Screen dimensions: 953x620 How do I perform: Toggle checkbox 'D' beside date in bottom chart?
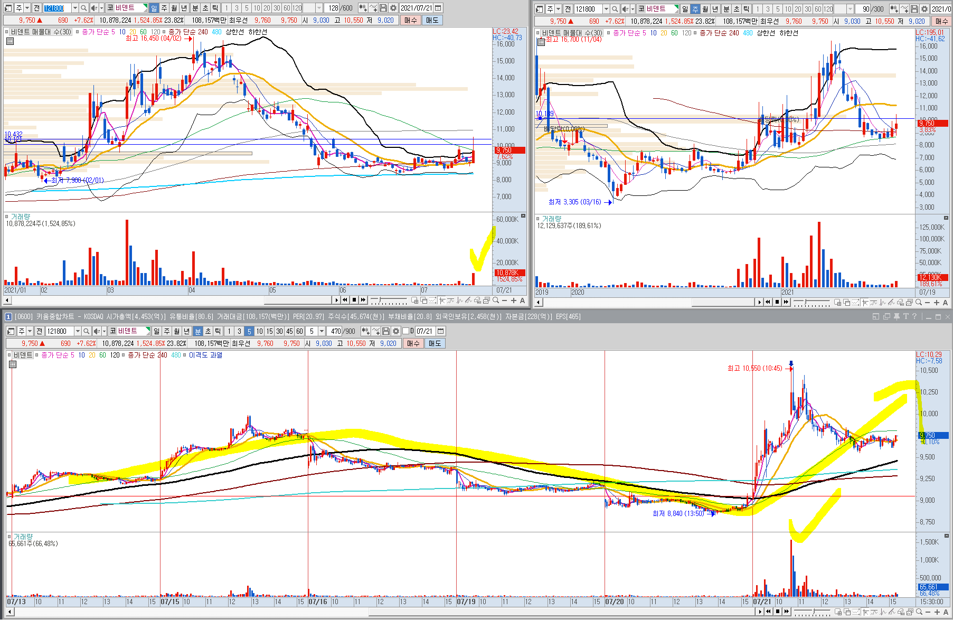pyautogui.click(x=405, y=331)
